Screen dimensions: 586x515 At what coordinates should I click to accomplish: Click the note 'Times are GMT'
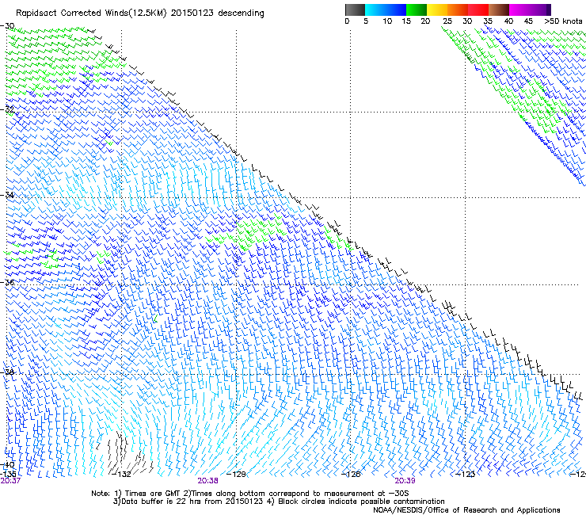[x=152, y=494]
